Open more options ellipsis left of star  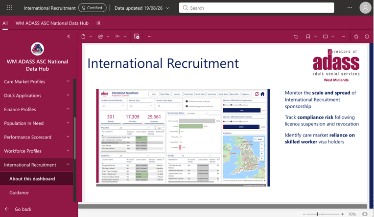coord(343,37)
